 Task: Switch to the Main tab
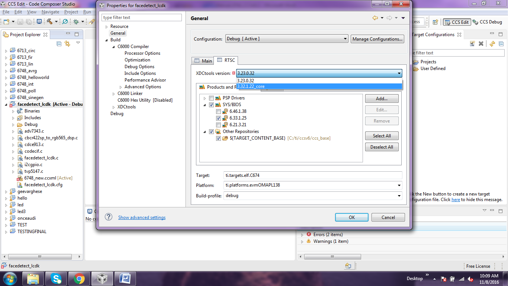pos(203,61)
